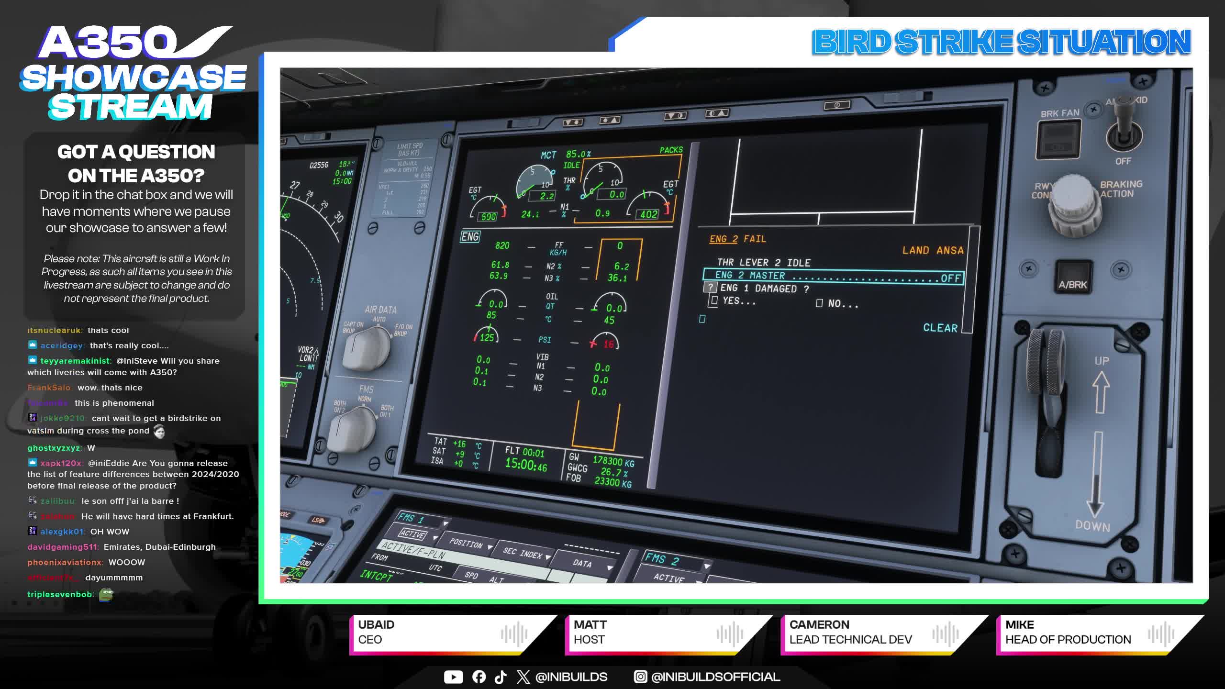Viewport: 1225px width, 689px height.
Task: Click Mike's audio waveform icon
Action: pyautogui.click(x=1161, y=634)
